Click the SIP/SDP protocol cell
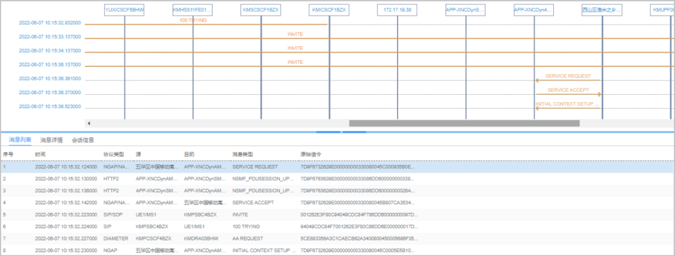 tap(112, 214)
